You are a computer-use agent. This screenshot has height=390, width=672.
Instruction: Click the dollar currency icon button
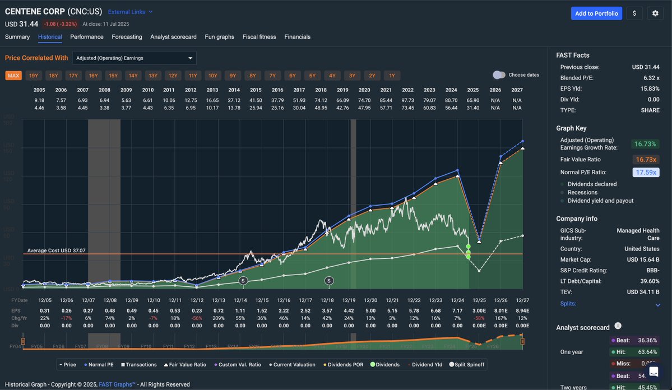pyautogui.click(x=634, y=13)
